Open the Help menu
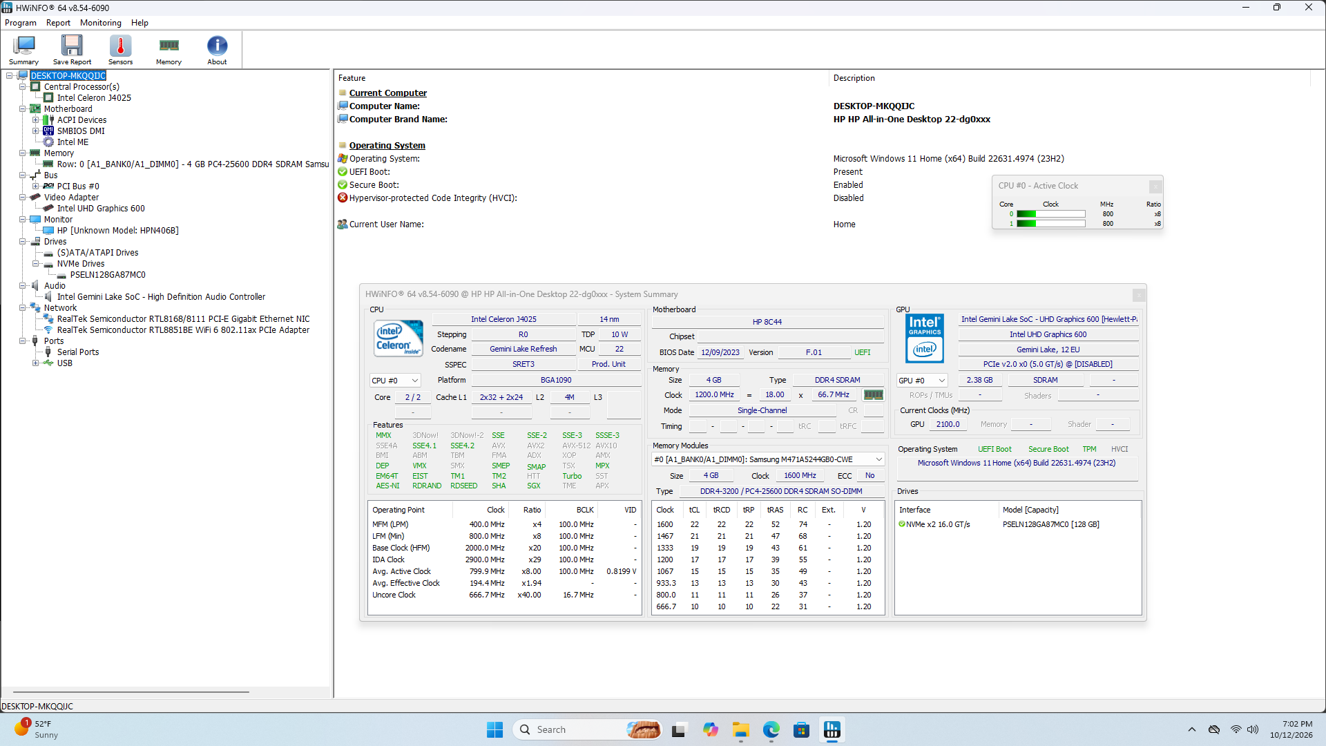Screen dimensions: 1326x746 tap(140, 23)
